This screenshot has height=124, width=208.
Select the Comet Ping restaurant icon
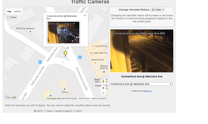[x=93, y=46]
